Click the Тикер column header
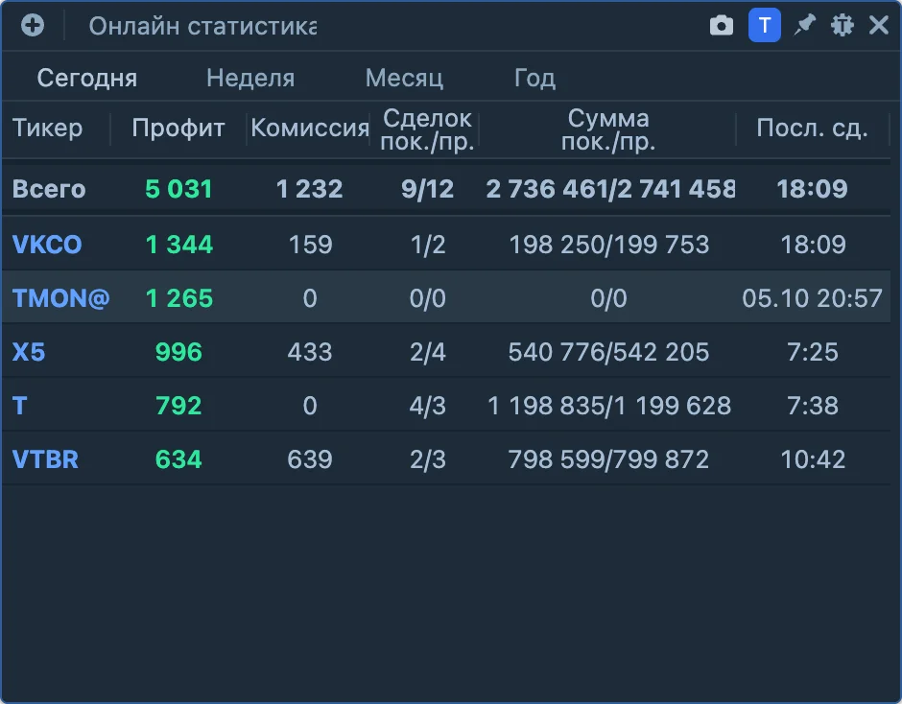Screen dimensions: 902x704 point(47,128)
